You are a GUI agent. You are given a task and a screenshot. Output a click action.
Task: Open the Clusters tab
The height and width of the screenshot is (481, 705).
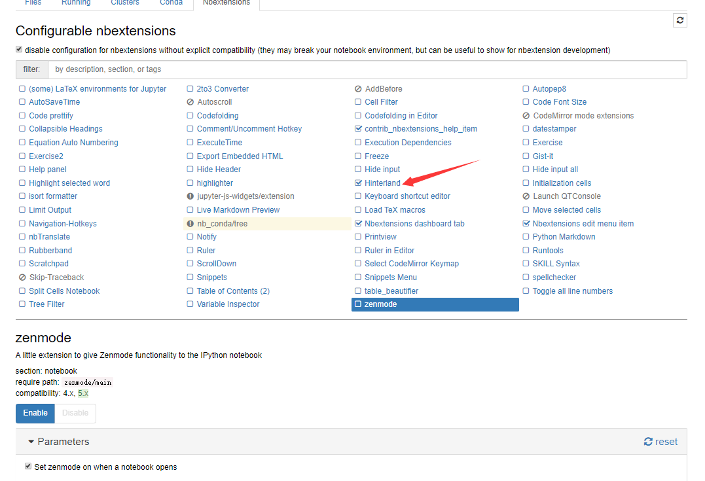pyautogui.click(x=125, y=3)
